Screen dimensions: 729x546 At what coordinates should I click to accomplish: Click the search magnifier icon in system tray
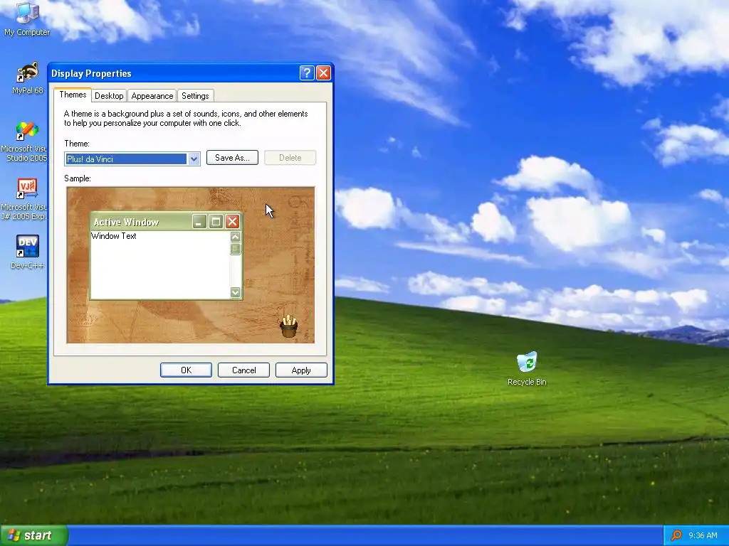coord(676,535)
